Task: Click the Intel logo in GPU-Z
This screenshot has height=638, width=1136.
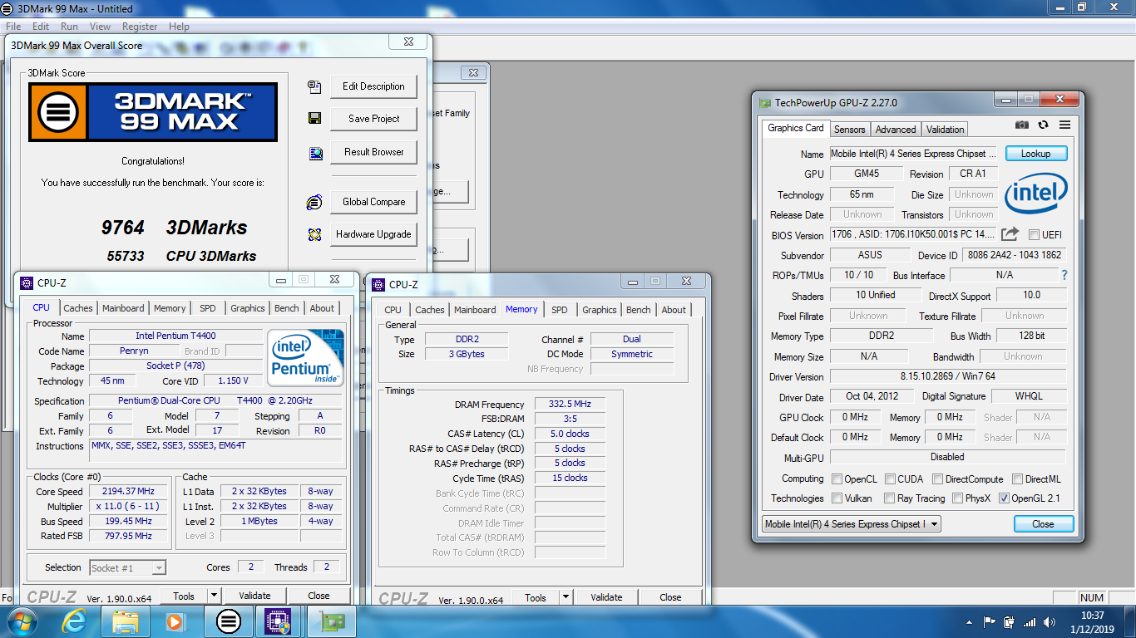Action: [1035, 194]
